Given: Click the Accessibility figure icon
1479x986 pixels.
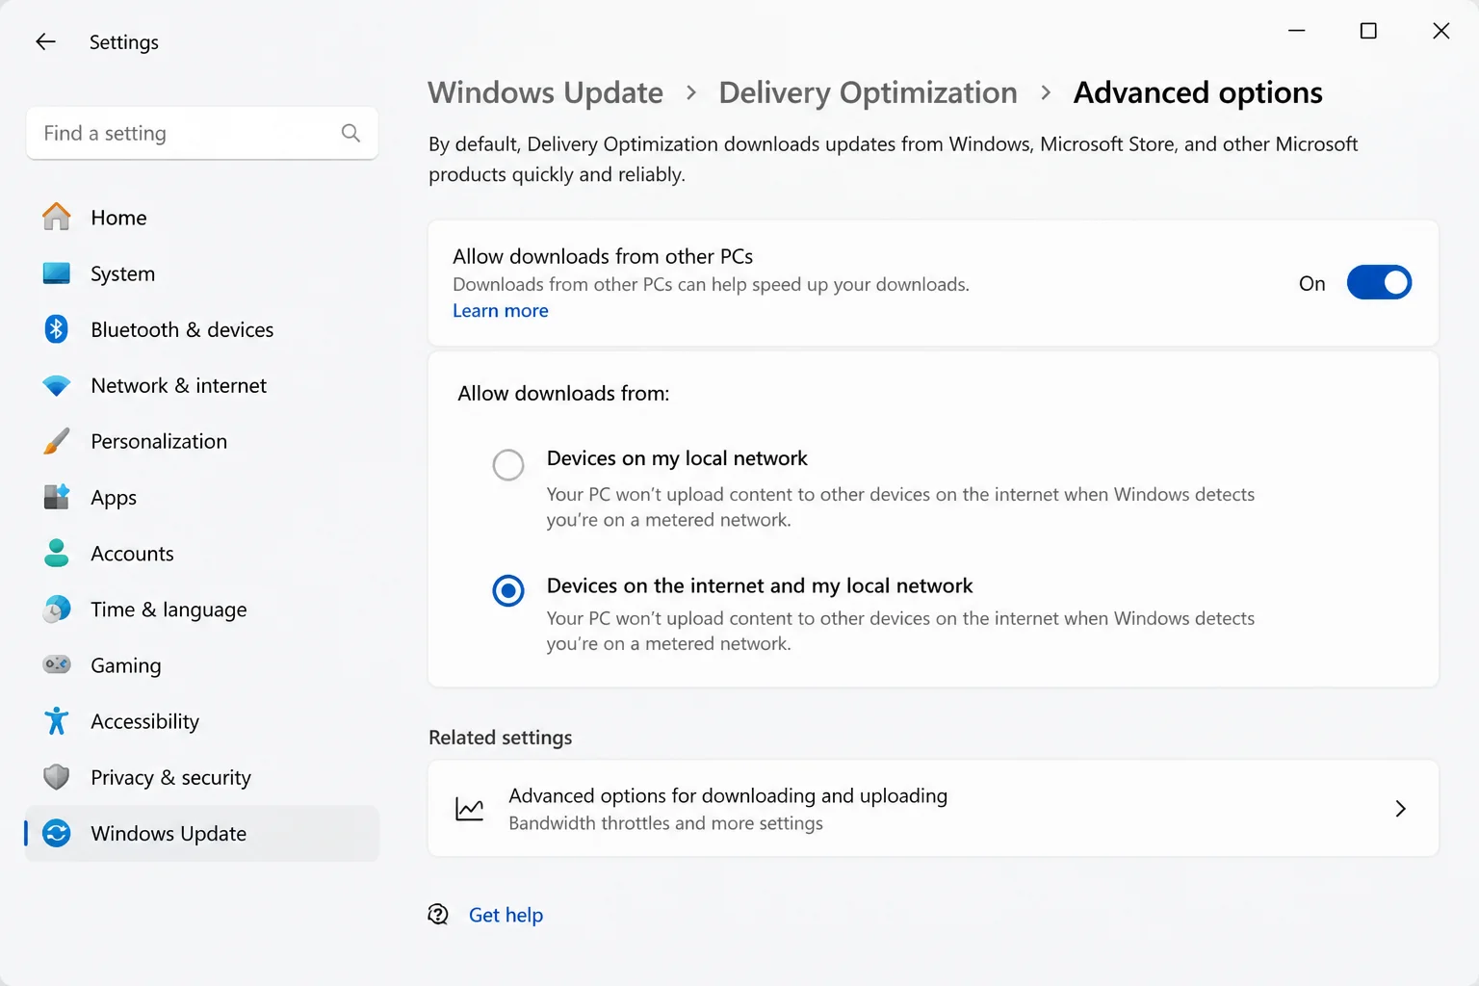Looking at the screenshot, I should point(57,720).
